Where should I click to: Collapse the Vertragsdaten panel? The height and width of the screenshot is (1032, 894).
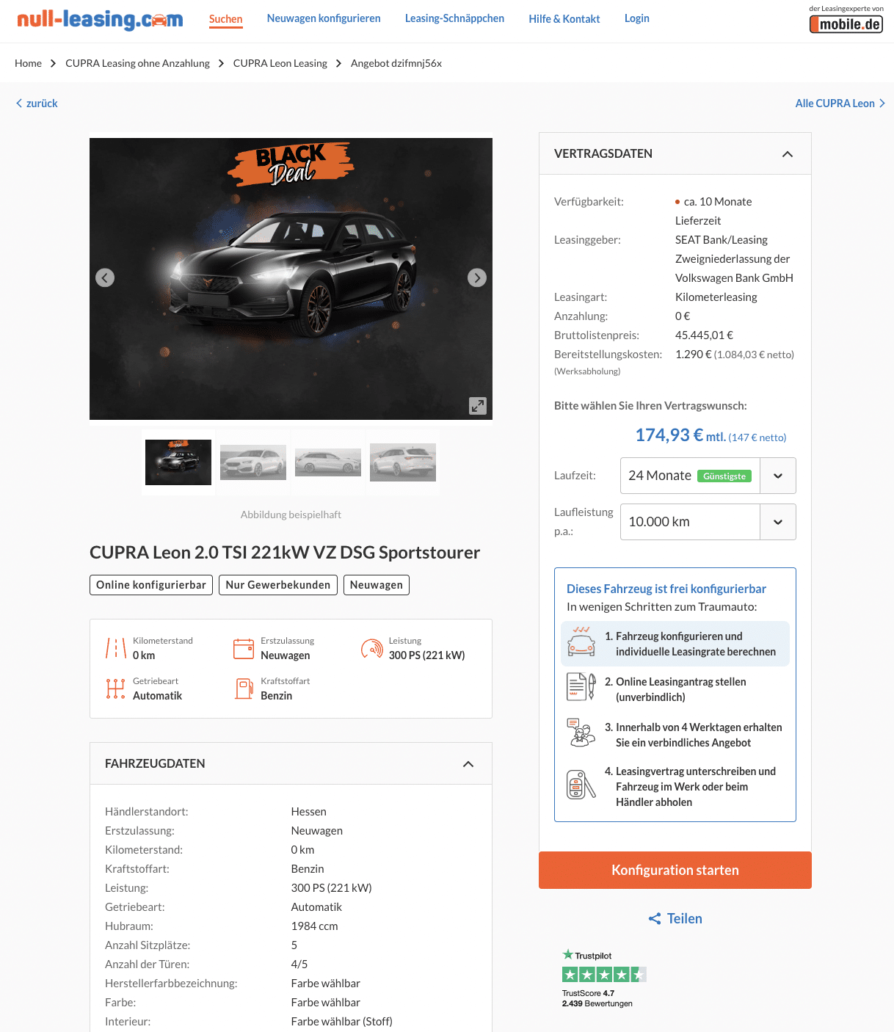[x=788, y=154]
